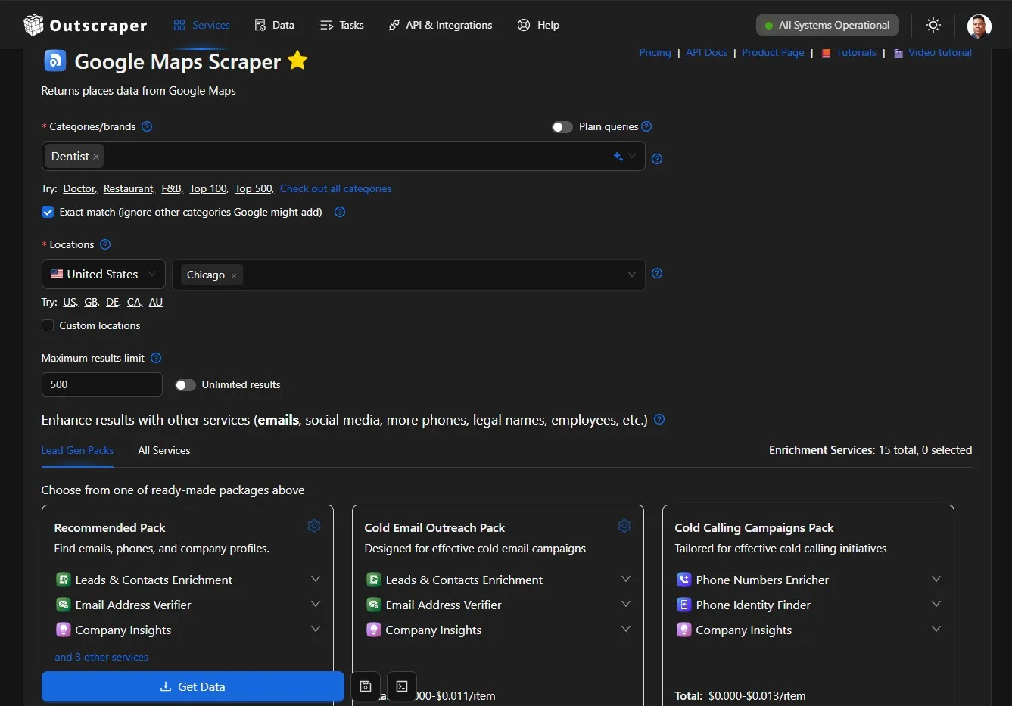1012x706 pixels.
Task: Click help icon right of categories field
Action: pyautogui.click(x=657, y=159)
